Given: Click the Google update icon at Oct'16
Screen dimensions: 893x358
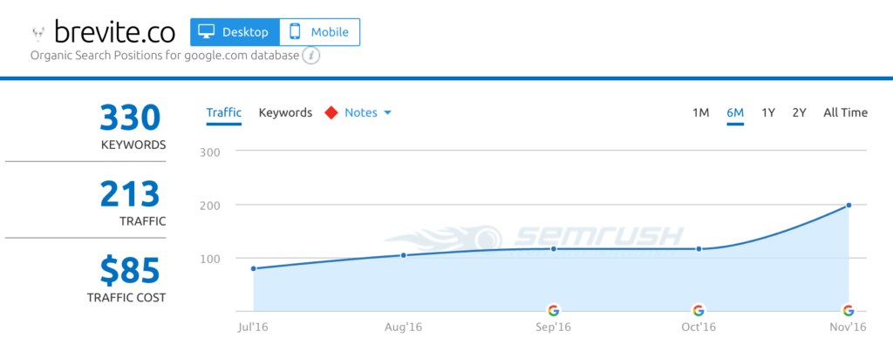Looking at the screenshot, I should point(699,310).
